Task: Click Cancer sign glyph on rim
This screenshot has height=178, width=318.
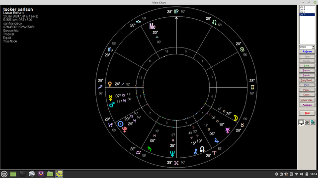Action: (242, 49)
